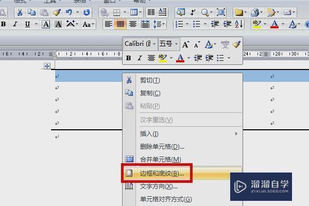Open the Underline style dropdown arrow
309x206 pixels.
click(x=36, y=24)
